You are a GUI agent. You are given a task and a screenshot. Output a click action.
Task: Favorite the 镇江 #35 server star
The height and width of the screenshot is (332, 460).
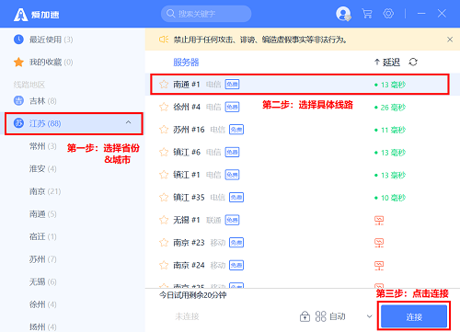point(164,198)
